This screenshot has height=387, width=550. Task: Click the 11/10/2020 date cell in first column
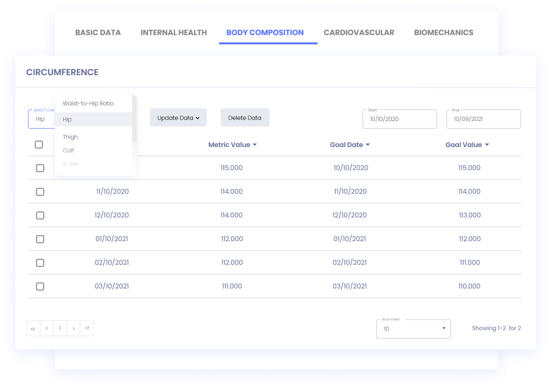[x=112, y=191]
